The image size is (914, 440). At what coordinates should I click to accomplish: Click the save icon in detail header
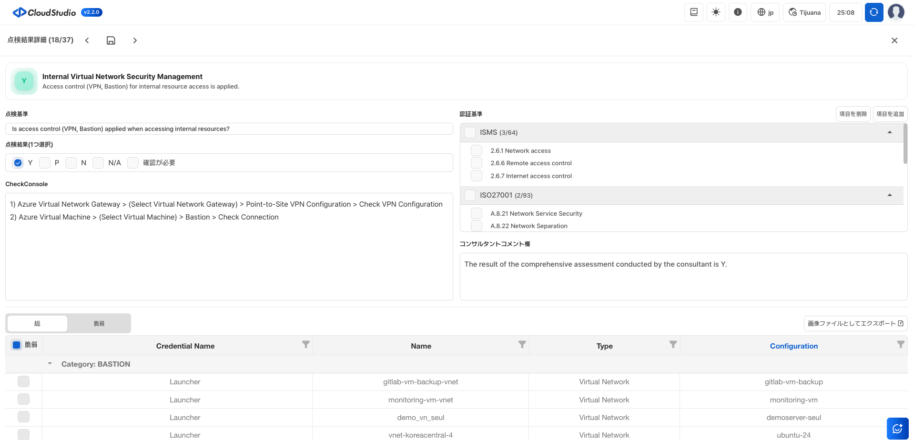click(x=111, y=40)
